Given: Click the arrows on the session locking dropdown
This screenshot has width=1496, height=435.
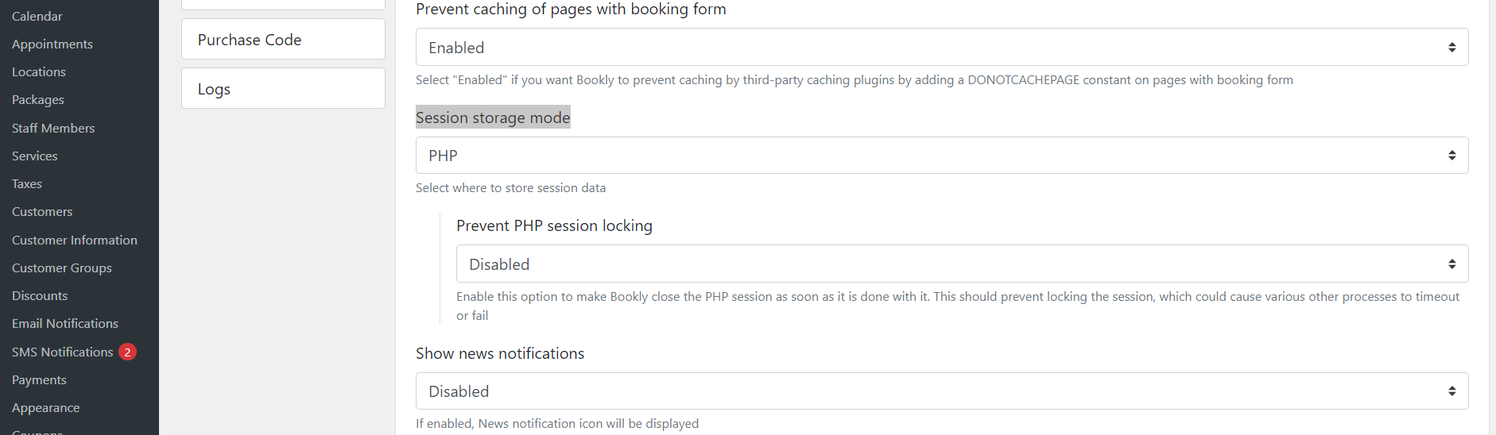Looking at the screenshot, I should [1451, 264].
